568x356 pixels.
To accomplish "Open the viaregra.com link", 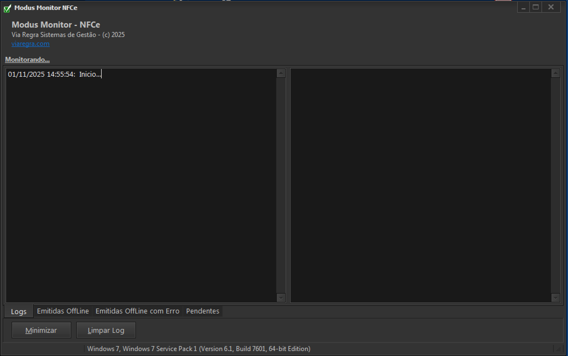I will (30, 44).
